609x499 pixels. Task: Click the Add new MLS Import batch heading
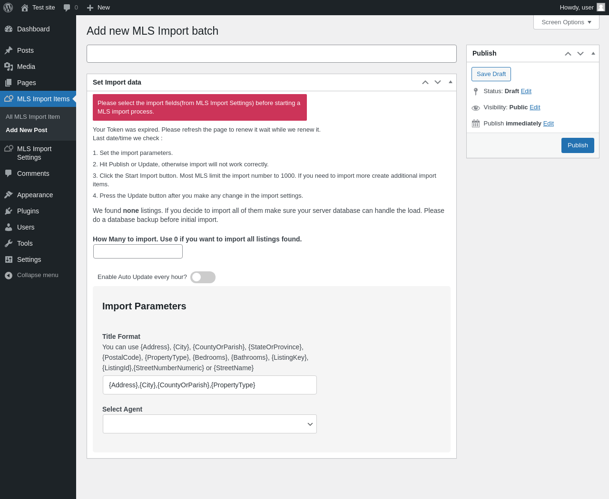click(x=152, y=31)
